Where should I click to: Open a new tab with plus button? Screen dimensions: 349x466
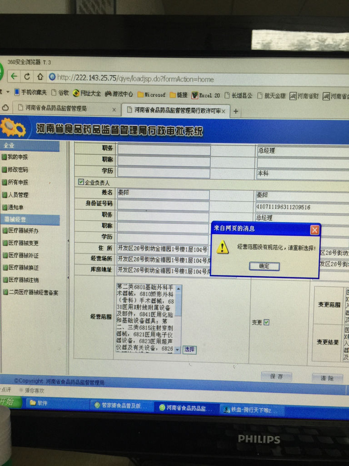click(236, 111)
